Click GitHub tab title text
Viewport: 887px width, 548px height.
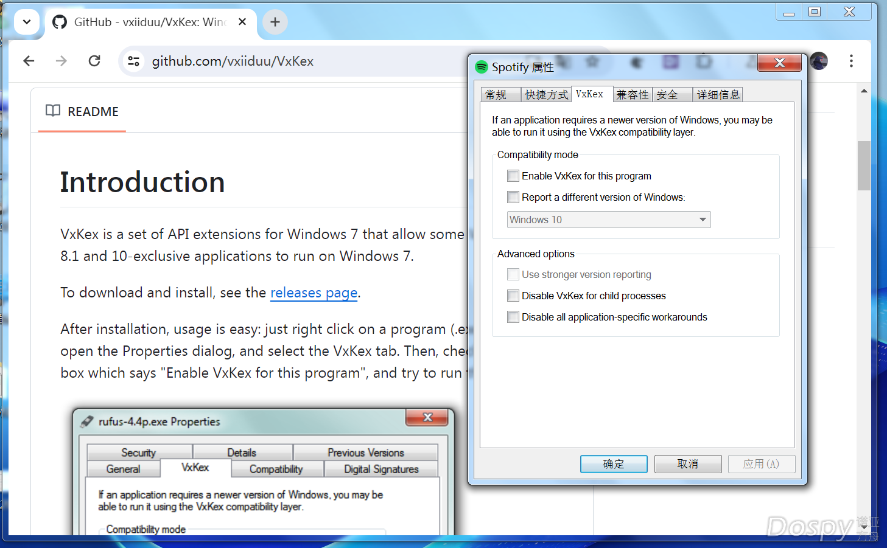pyautogui.click(x=150, y=22)
